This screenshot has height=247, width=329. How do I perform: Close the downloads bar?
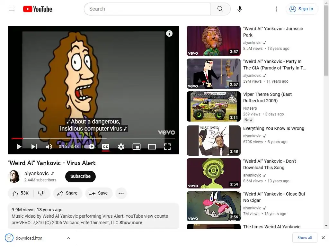[323, 238]
